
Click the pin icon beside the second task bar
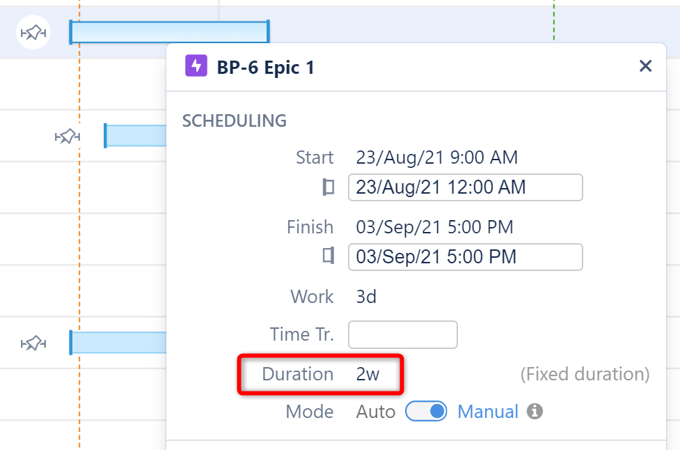[x=67, y=137]
